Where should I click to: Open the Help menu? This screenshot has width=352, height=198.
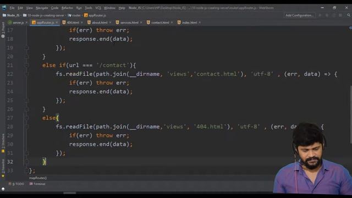click(x=122, y=8)
